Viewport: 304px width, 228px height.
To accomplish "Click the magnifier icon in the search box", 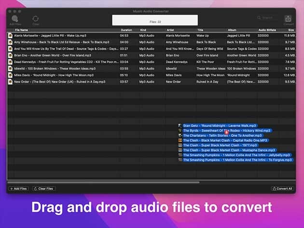I will click(260, 18).
